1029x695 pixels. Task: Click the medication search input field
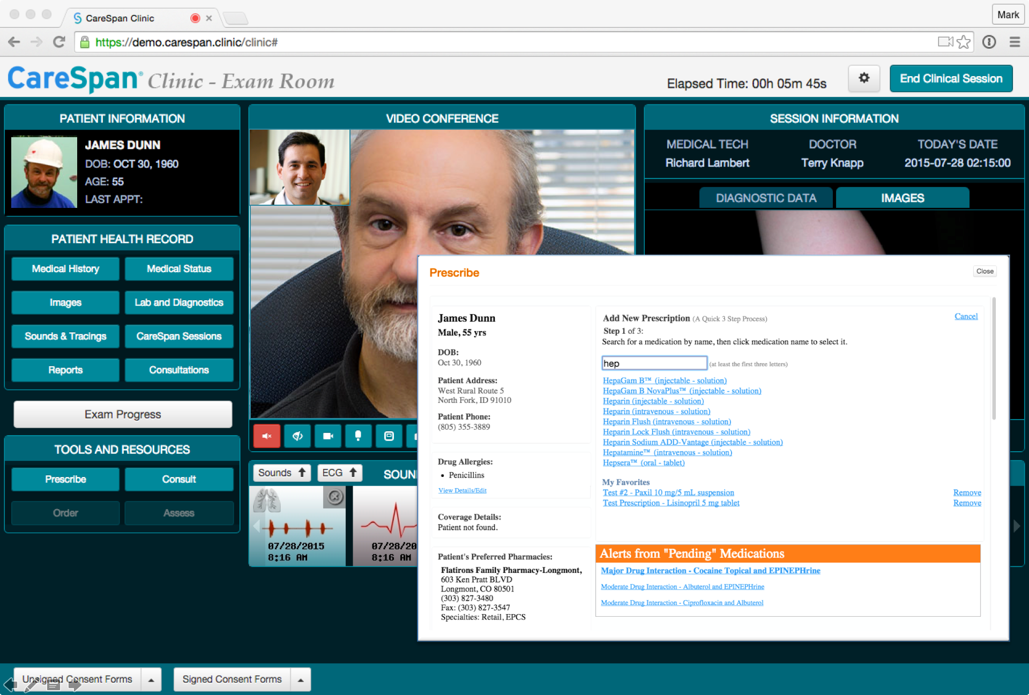654,363
